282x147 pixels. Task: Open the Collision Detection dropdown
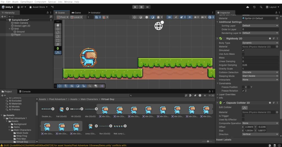(260, 72)
